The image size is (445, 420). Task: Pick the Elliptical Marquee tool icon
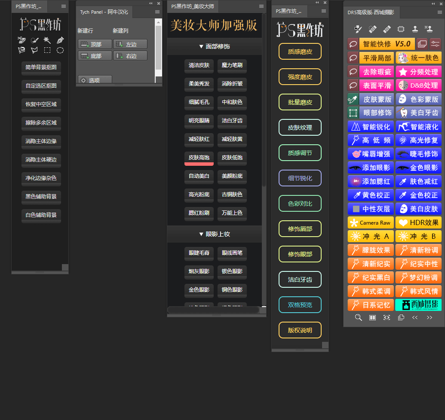coord(60,50)
